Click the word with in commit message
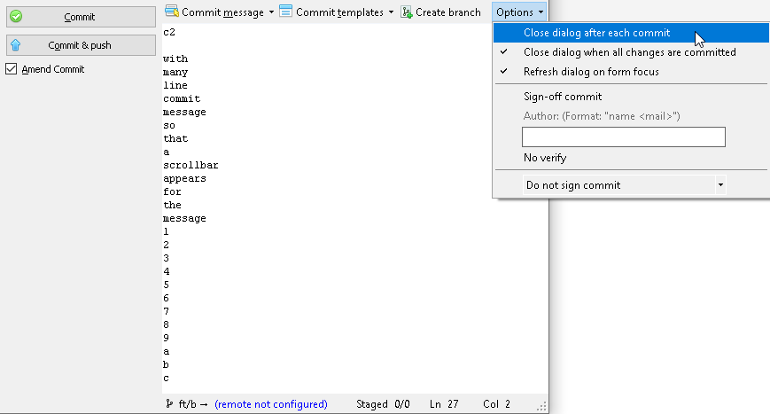 click(x=175, y=59)
